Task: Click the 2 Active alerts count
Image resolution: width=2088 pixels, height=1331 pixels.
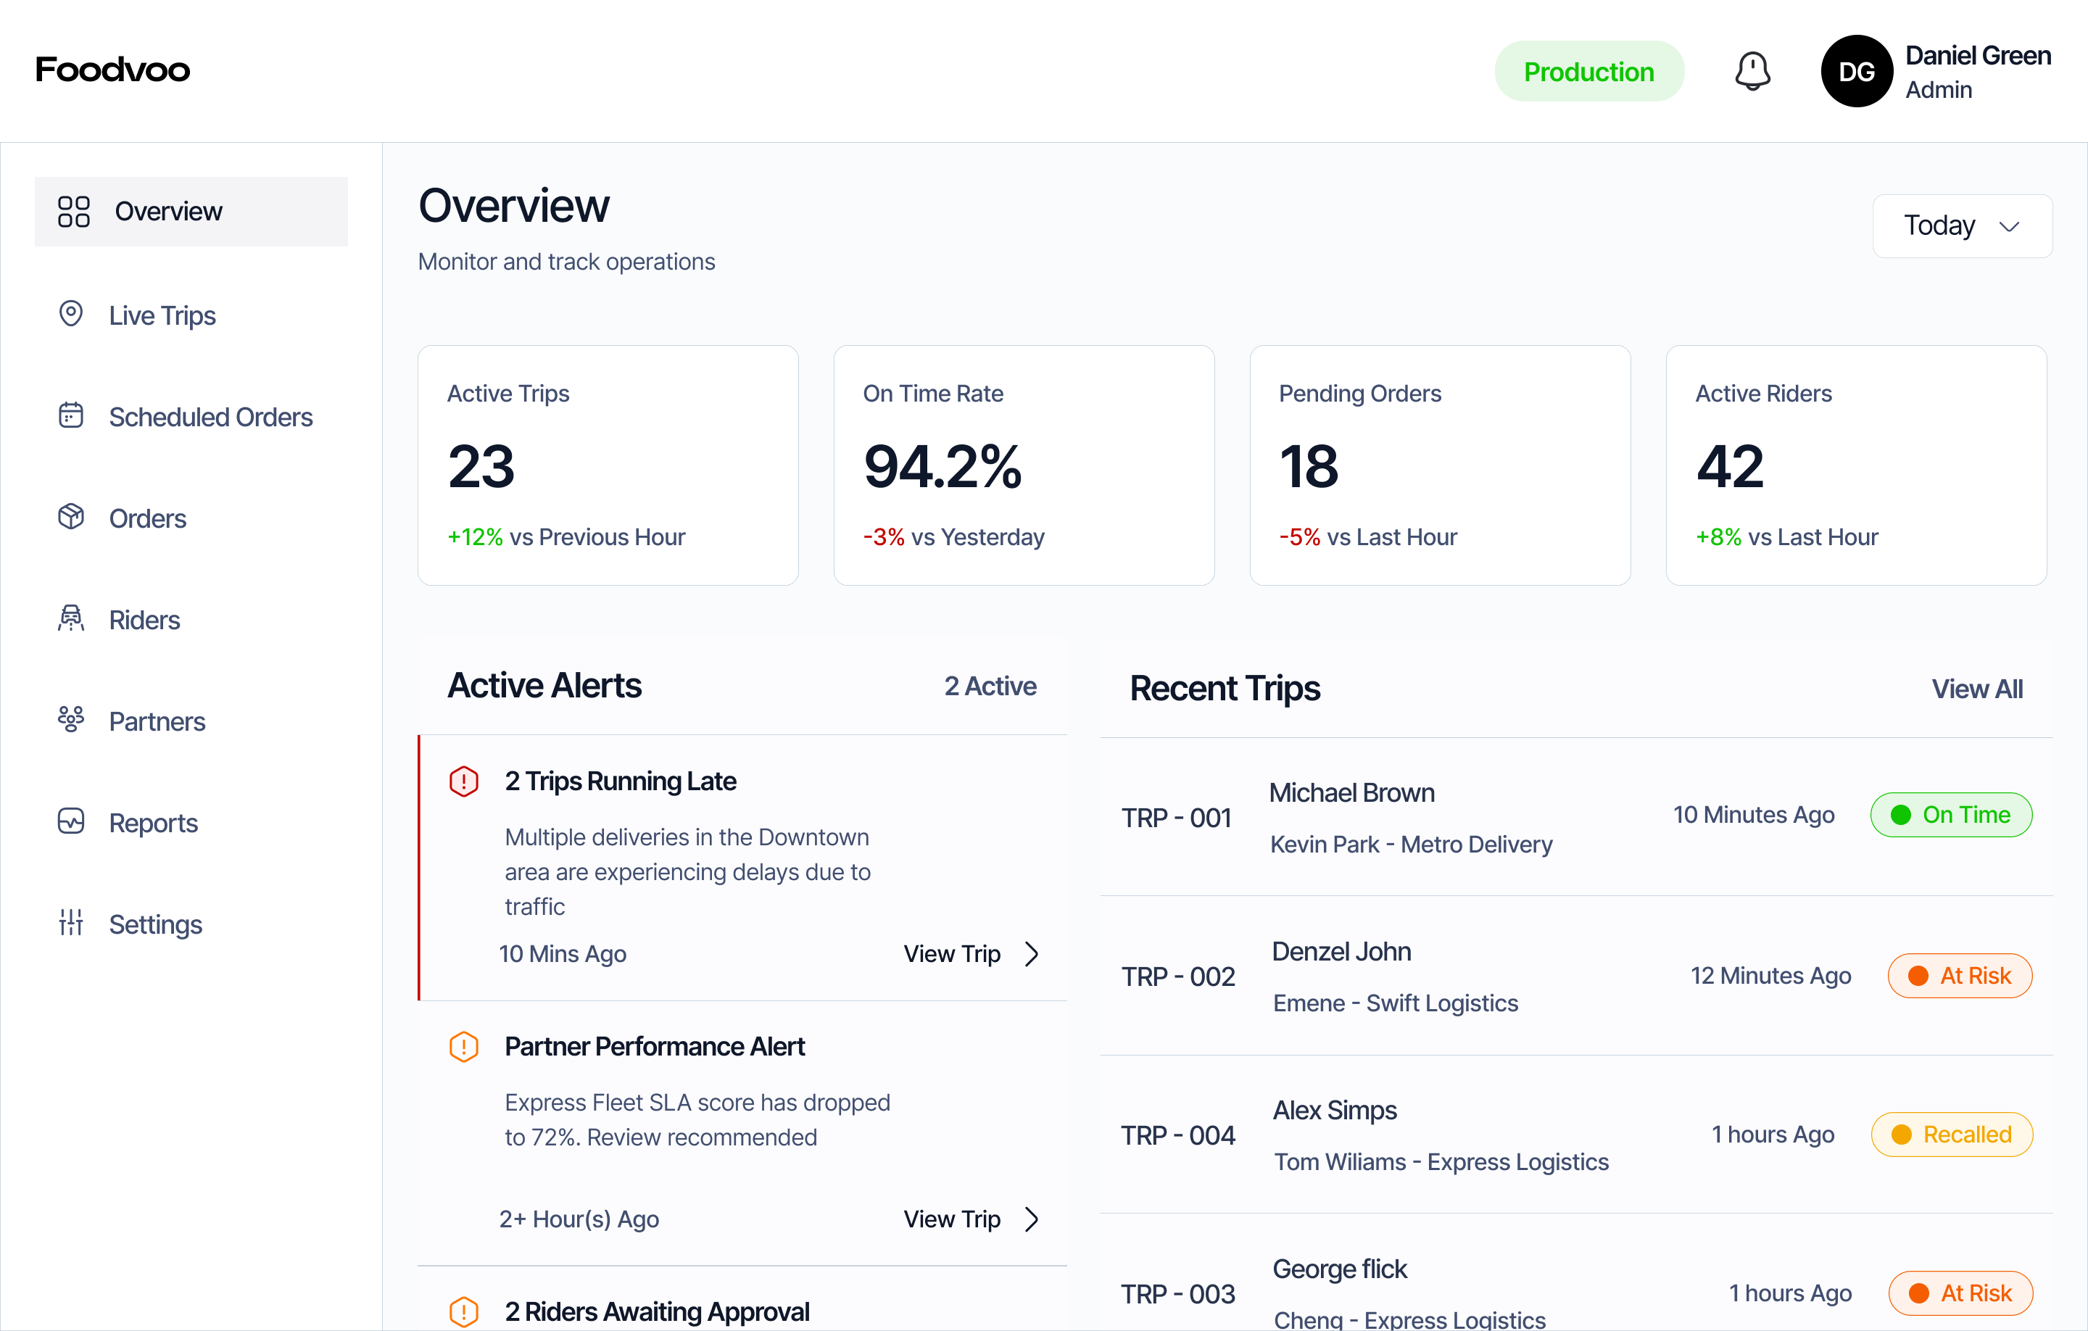Action: (990, 686)
